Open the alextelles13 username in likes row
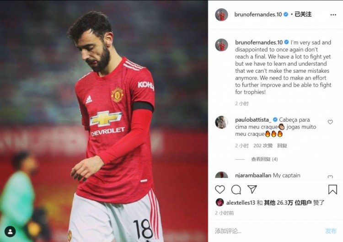 241,203
